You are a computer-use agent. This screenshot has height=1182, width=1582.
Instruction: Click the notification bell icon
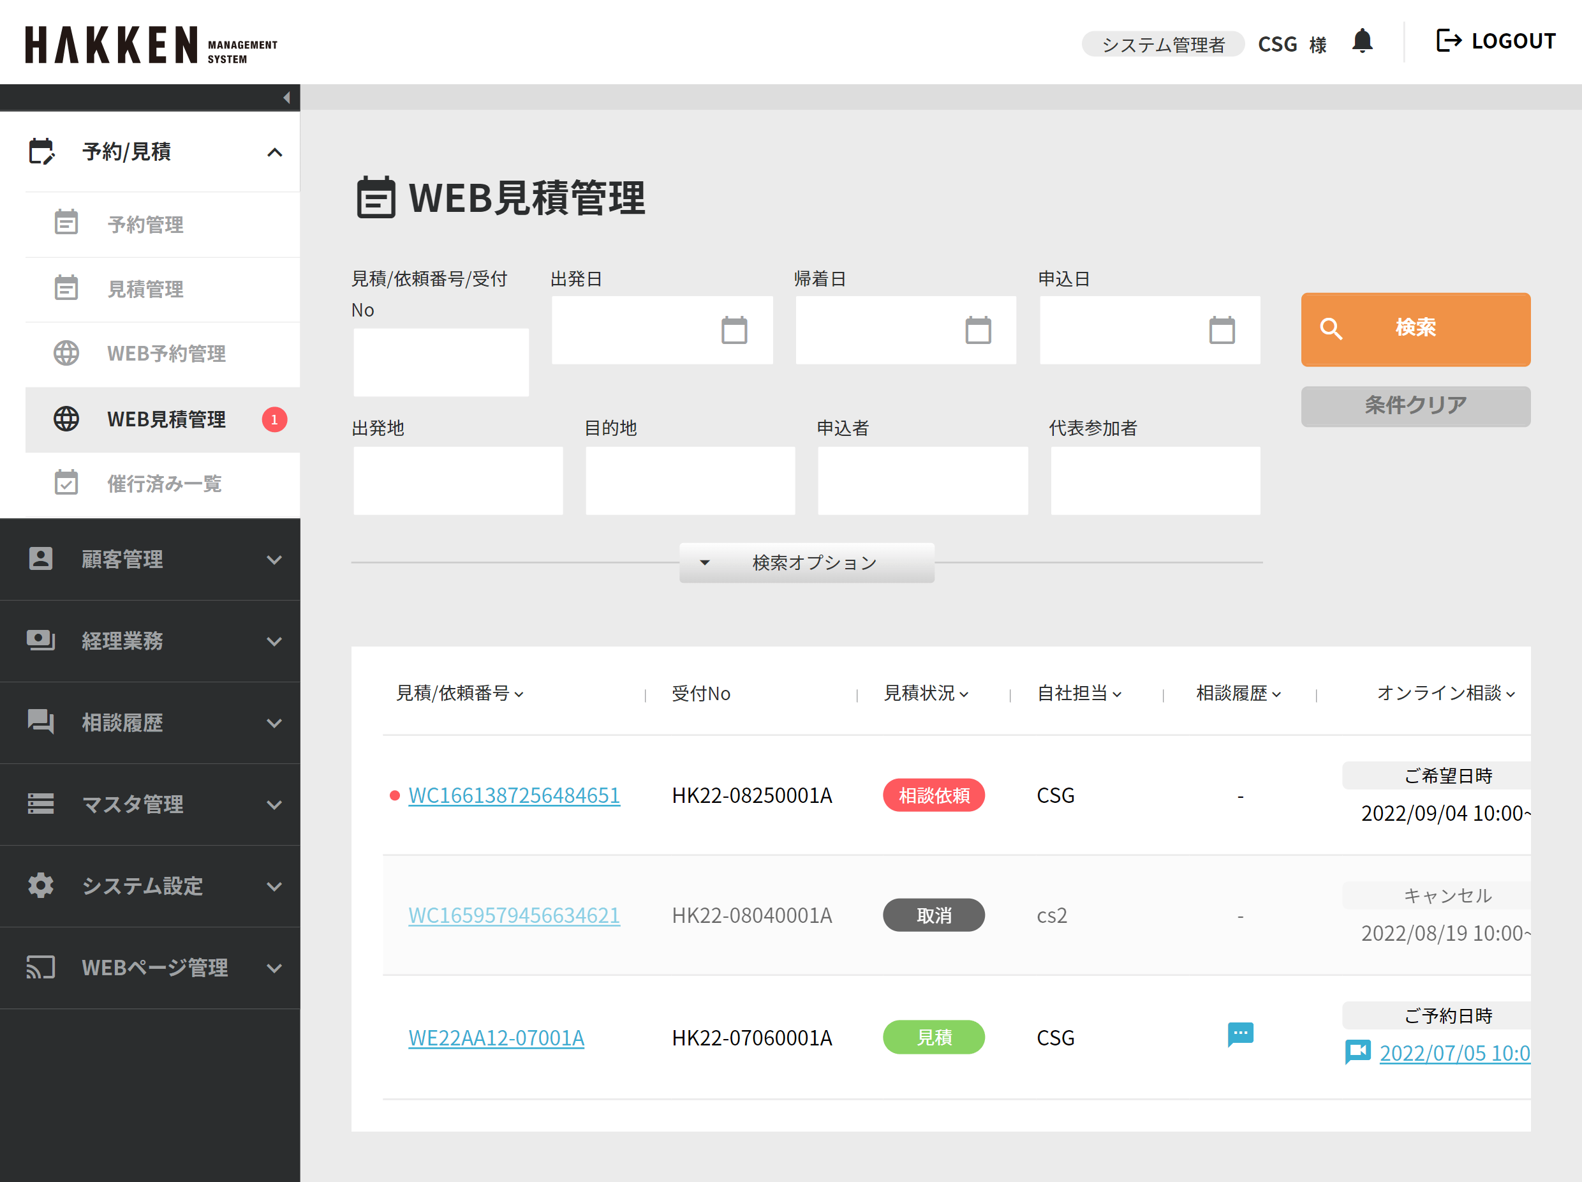click(x=1362, y=41)
